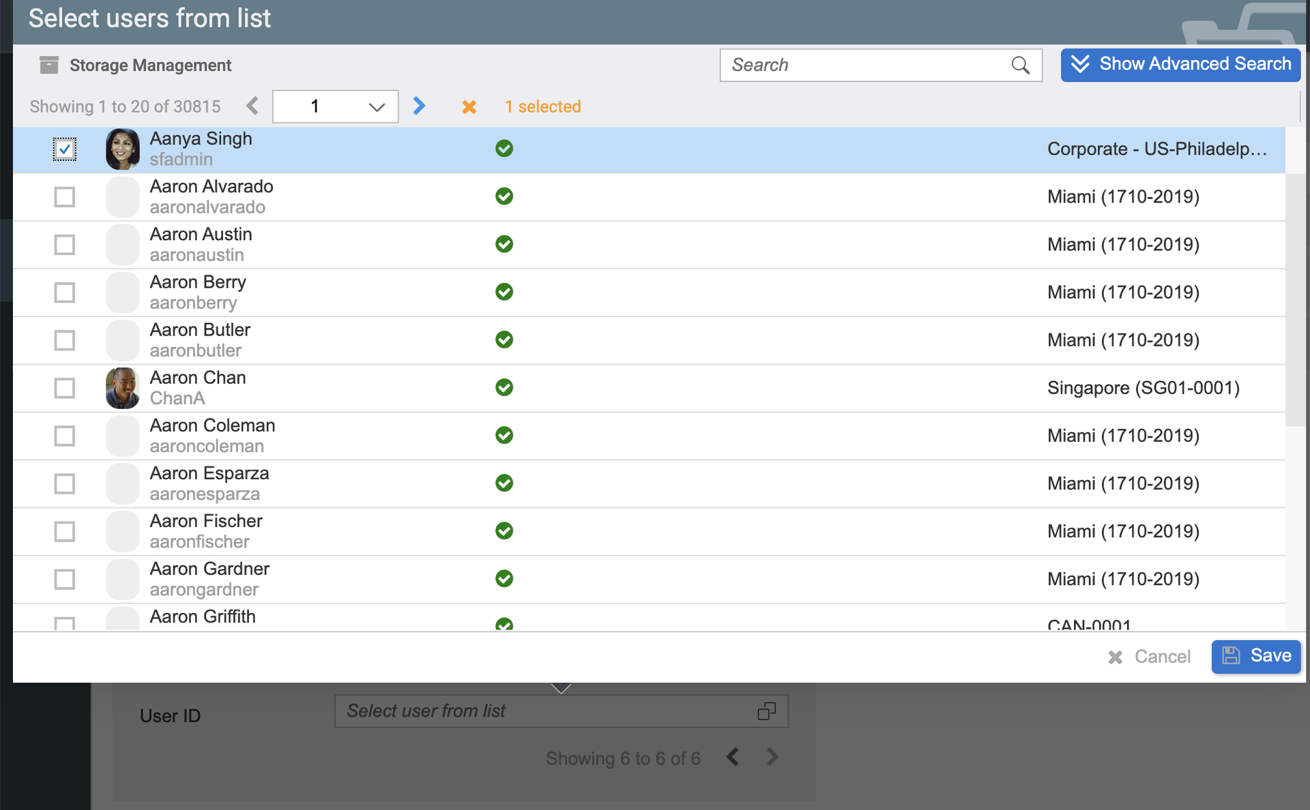Screen dimensions: 1310x810
Task: Expand Show Advanced Search panel
Action: click(x=1180, y=65)
